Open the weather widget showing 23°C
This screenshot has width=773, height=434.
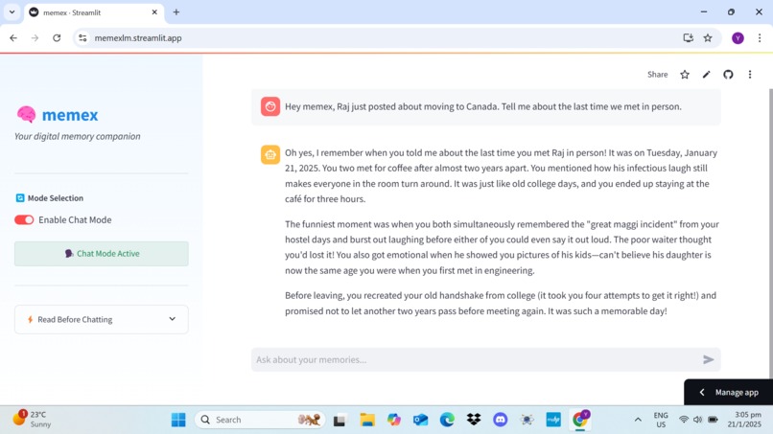(32, 420)
